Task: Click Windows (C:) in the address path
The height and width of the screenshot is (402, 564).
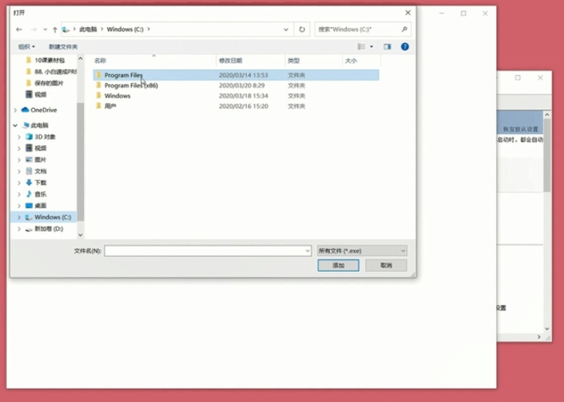Action: pos(125,29)
